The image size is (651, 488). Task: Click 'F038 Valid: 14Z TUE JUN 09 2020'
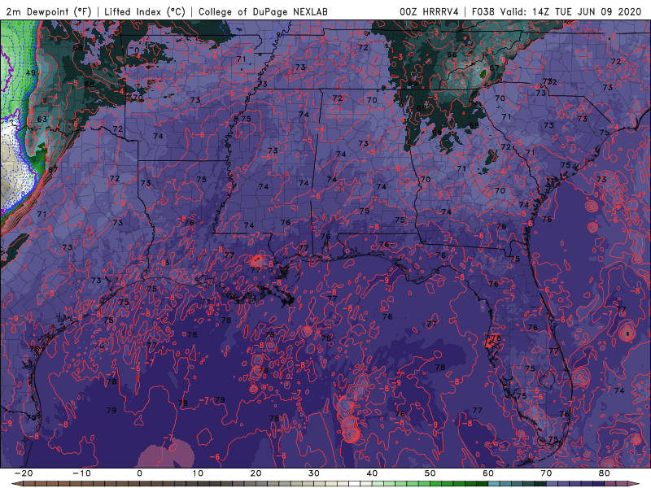click(x=557, y=11)
